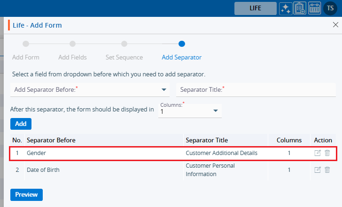Open the TS user avatar menu
Viewport: 342px width, 207px height.
click(330, 8)
